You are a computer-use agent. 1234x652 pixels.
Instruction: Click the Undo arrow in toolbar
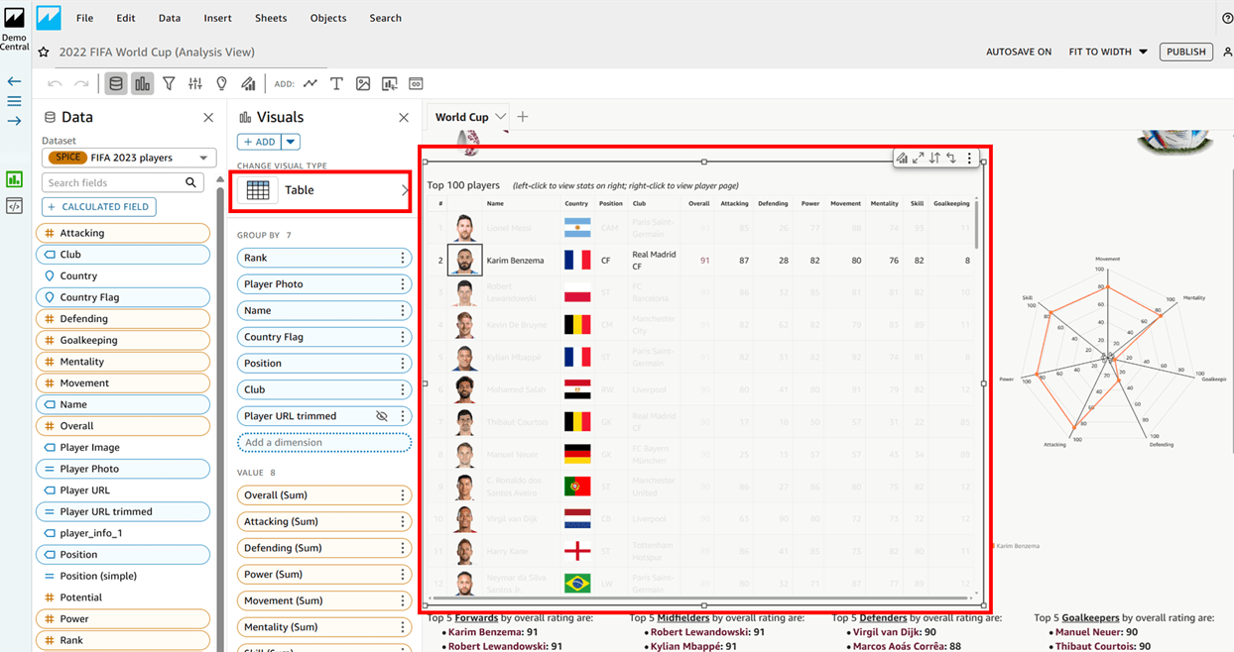point(56,84)
